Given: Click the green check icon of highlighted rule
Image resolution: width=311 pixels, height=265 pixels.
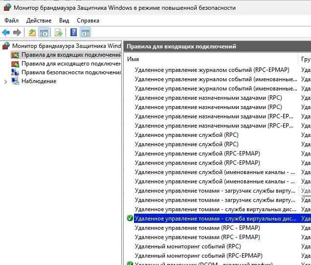Looking at the screenshot, I should tap(130, 218).
